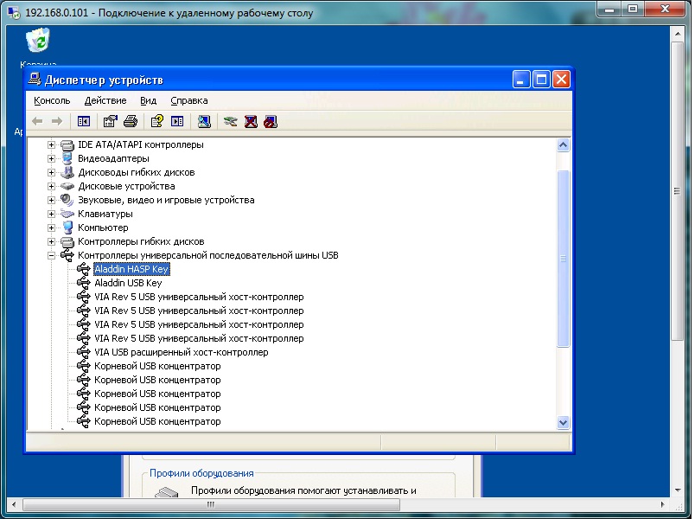The width and height of the screenshot is (695, 519).
Task: Expand the IDE ATA/ATAPI контроллеры node
Action: click(x=51, y=144)
